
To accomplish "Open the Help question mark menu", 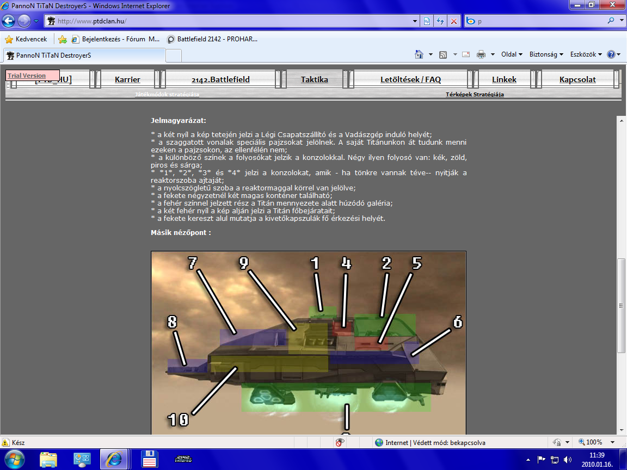I will click(613, 54).
